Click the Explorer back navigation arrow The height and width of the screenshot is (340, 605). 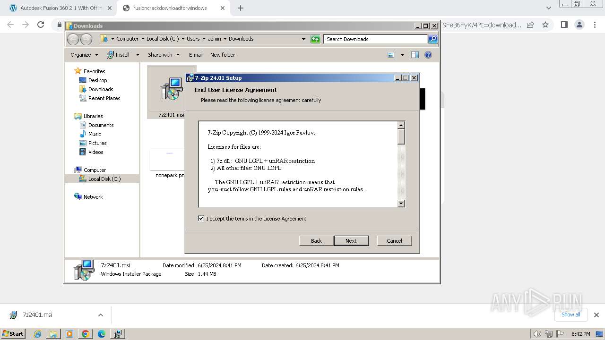pos(73,39)
